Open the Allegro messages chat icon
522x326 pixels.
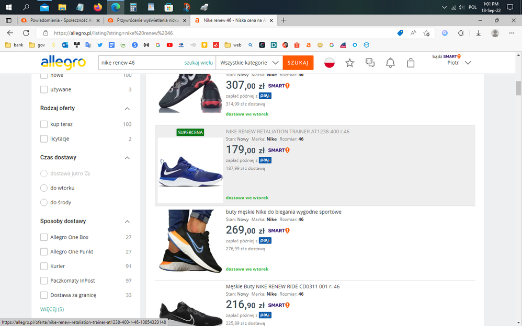coord(370,62)
